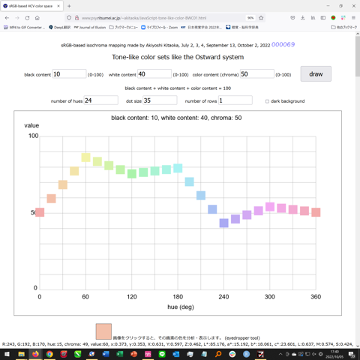This screenshot has width=360, height=360.
Task: Click the green swatch at hue 120
Action: tap(132, 173)
